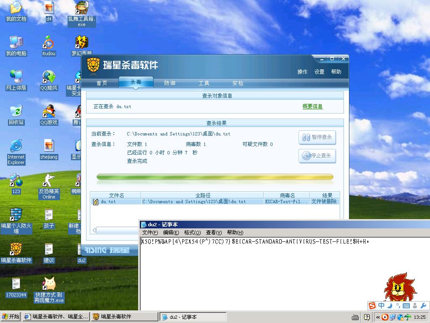Click the 病毒名 column header
Viewport: 430px width, 323px height.
point(287,195)
